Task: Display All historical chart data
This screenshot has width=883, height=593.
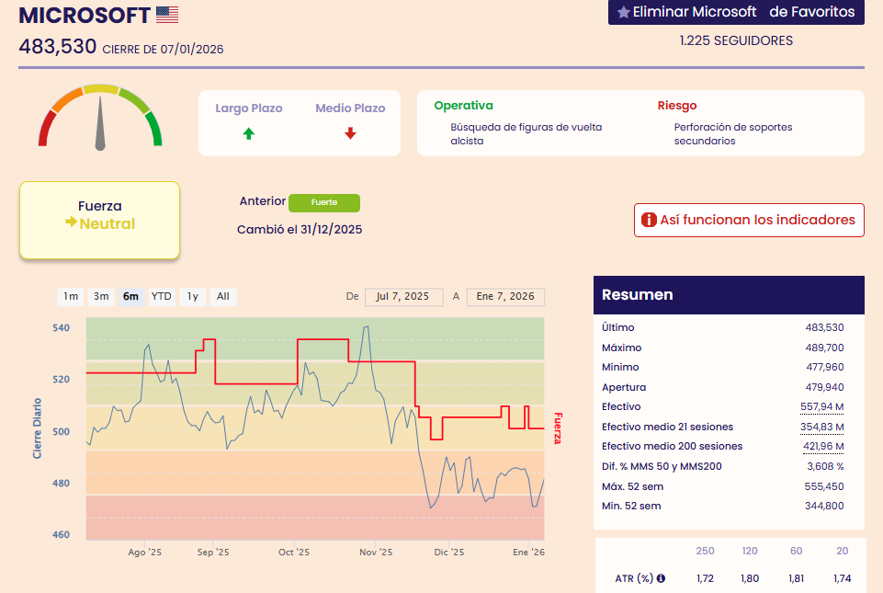Action: [x=222, y=296]
